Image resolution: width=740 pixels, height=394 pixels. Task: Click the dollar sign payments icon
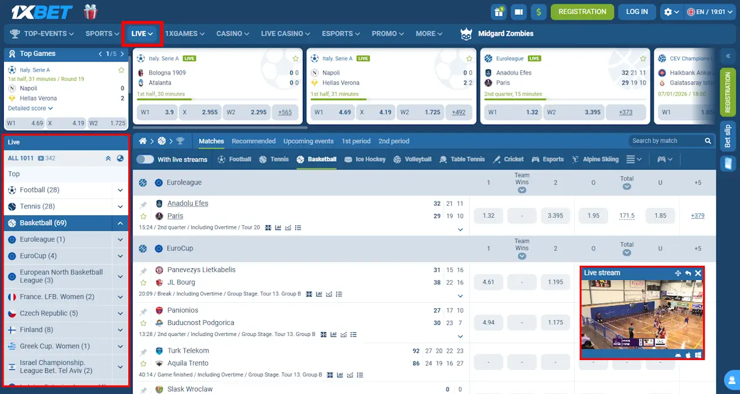click(538, 12)
